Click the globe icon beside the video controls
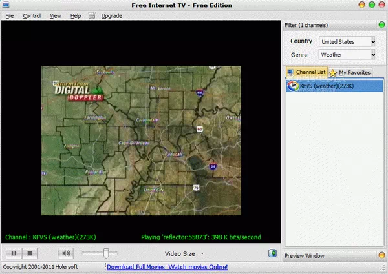Screen dimensions: 388x274 point(272,253)
